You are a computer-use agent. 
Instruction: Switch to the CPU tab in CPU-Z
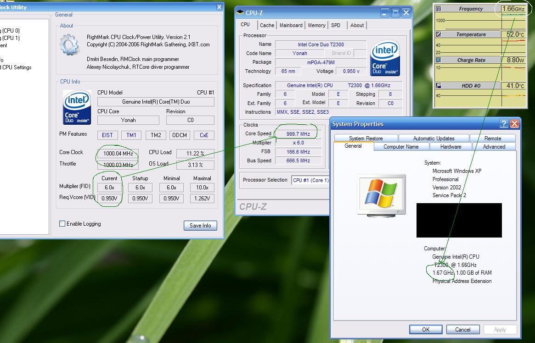(x=245, y=24)
